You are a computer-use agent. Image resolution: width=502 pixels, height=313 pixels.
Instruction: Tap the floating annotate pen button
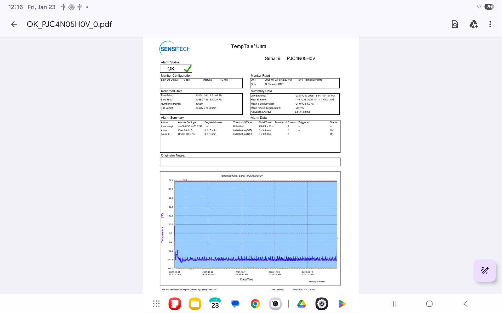point(484,271)
